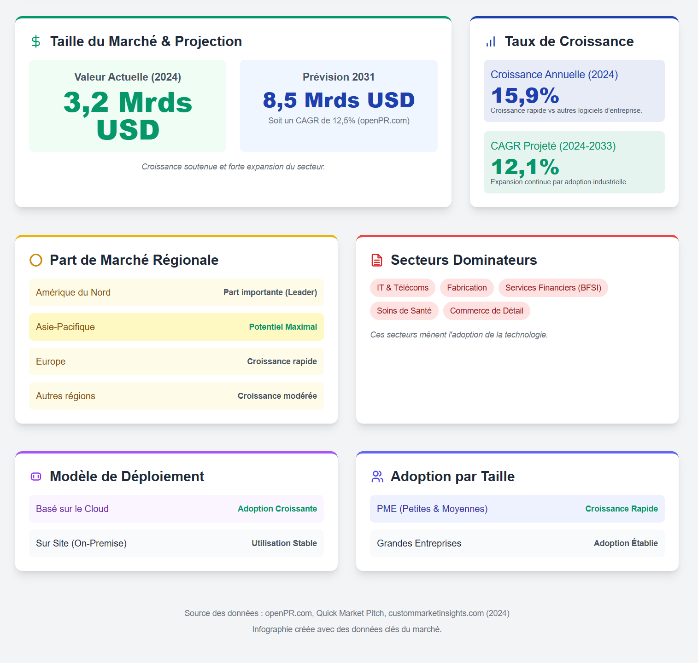Select the Europe region row
698x663 pixels.
[176, 361]
